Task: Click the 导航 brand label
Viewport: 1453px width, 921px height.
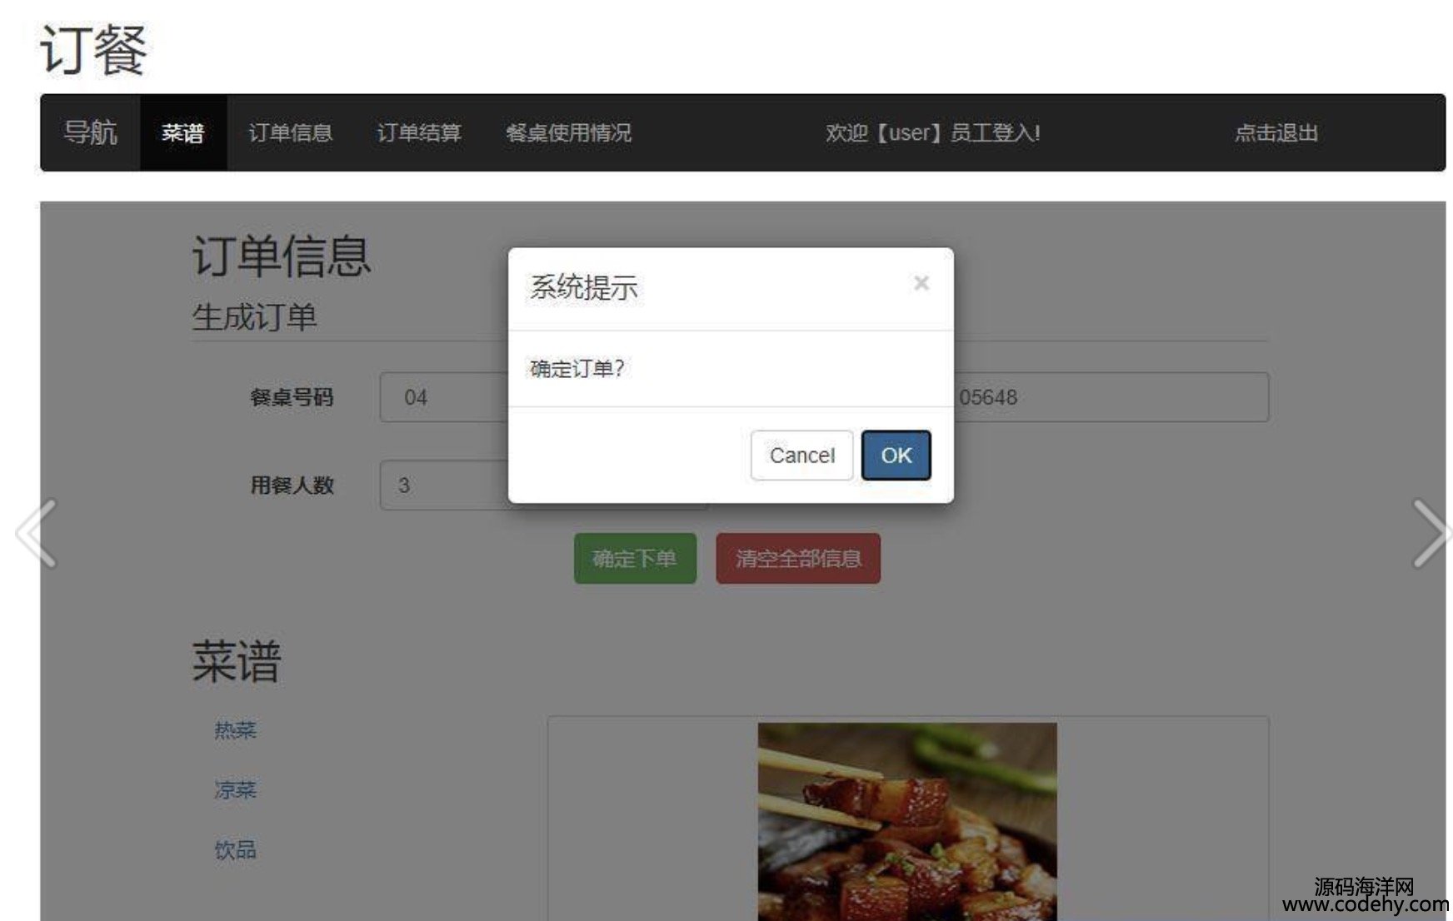Action: click(x=90, y=133)
